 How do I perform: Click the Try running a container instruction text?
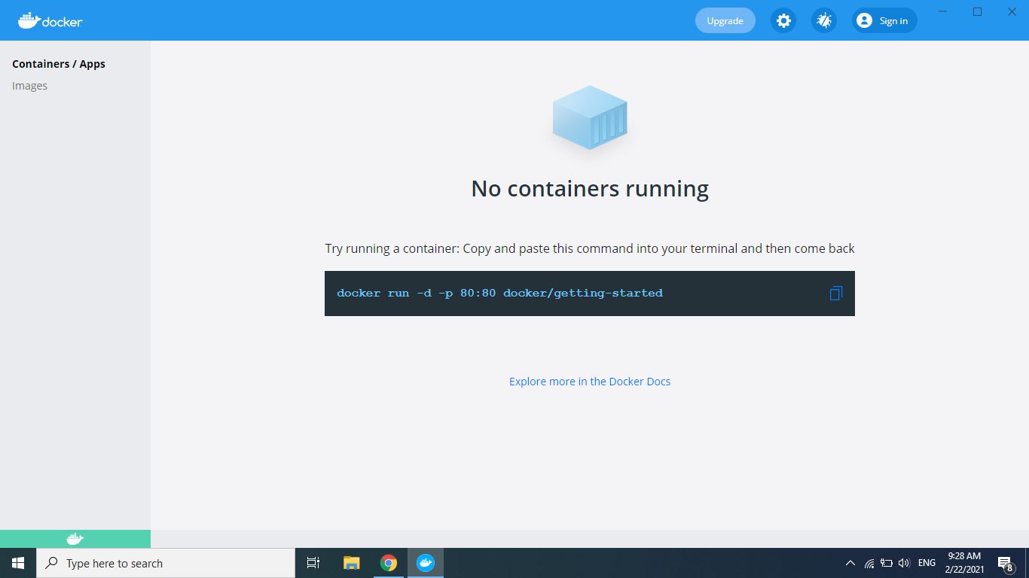[590, 248]
